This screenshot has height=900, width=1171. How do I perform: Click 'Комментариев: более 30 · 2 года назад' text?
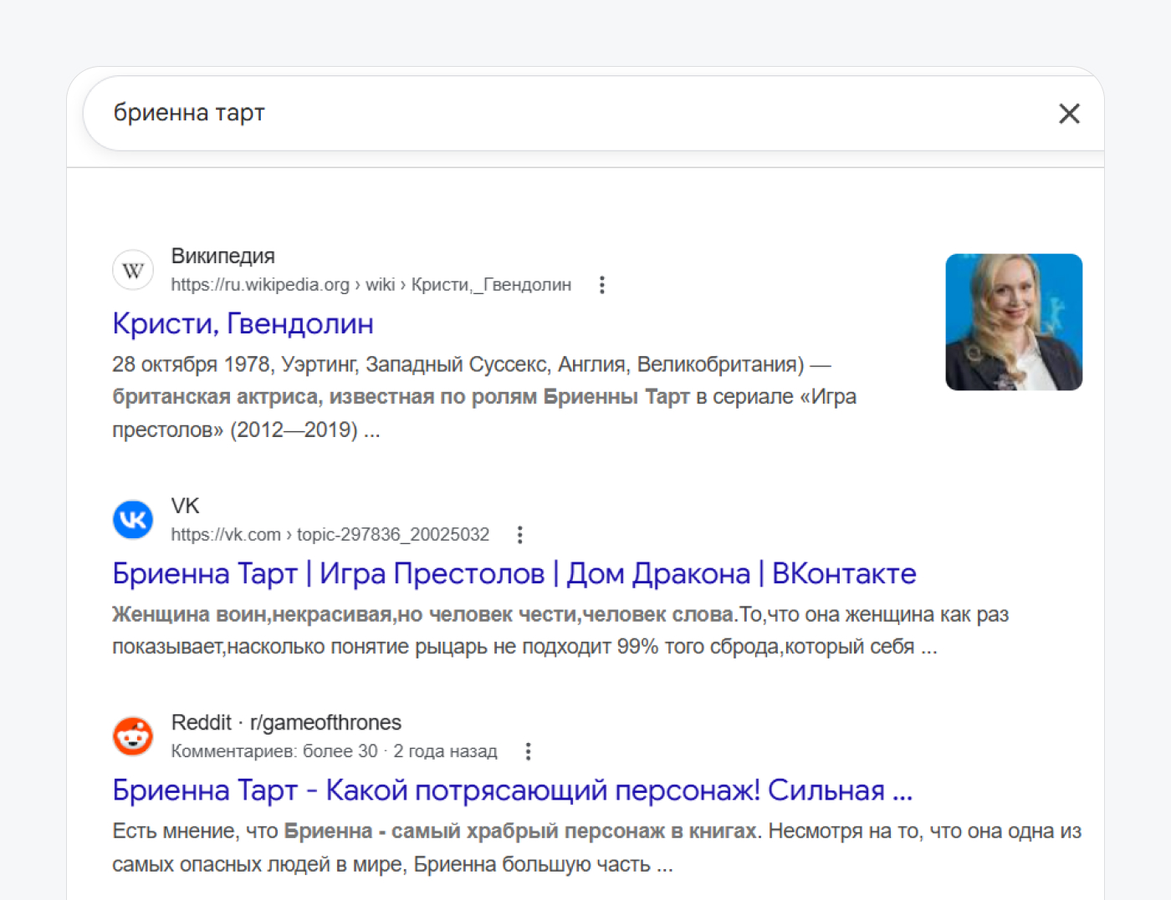point(334,751)
